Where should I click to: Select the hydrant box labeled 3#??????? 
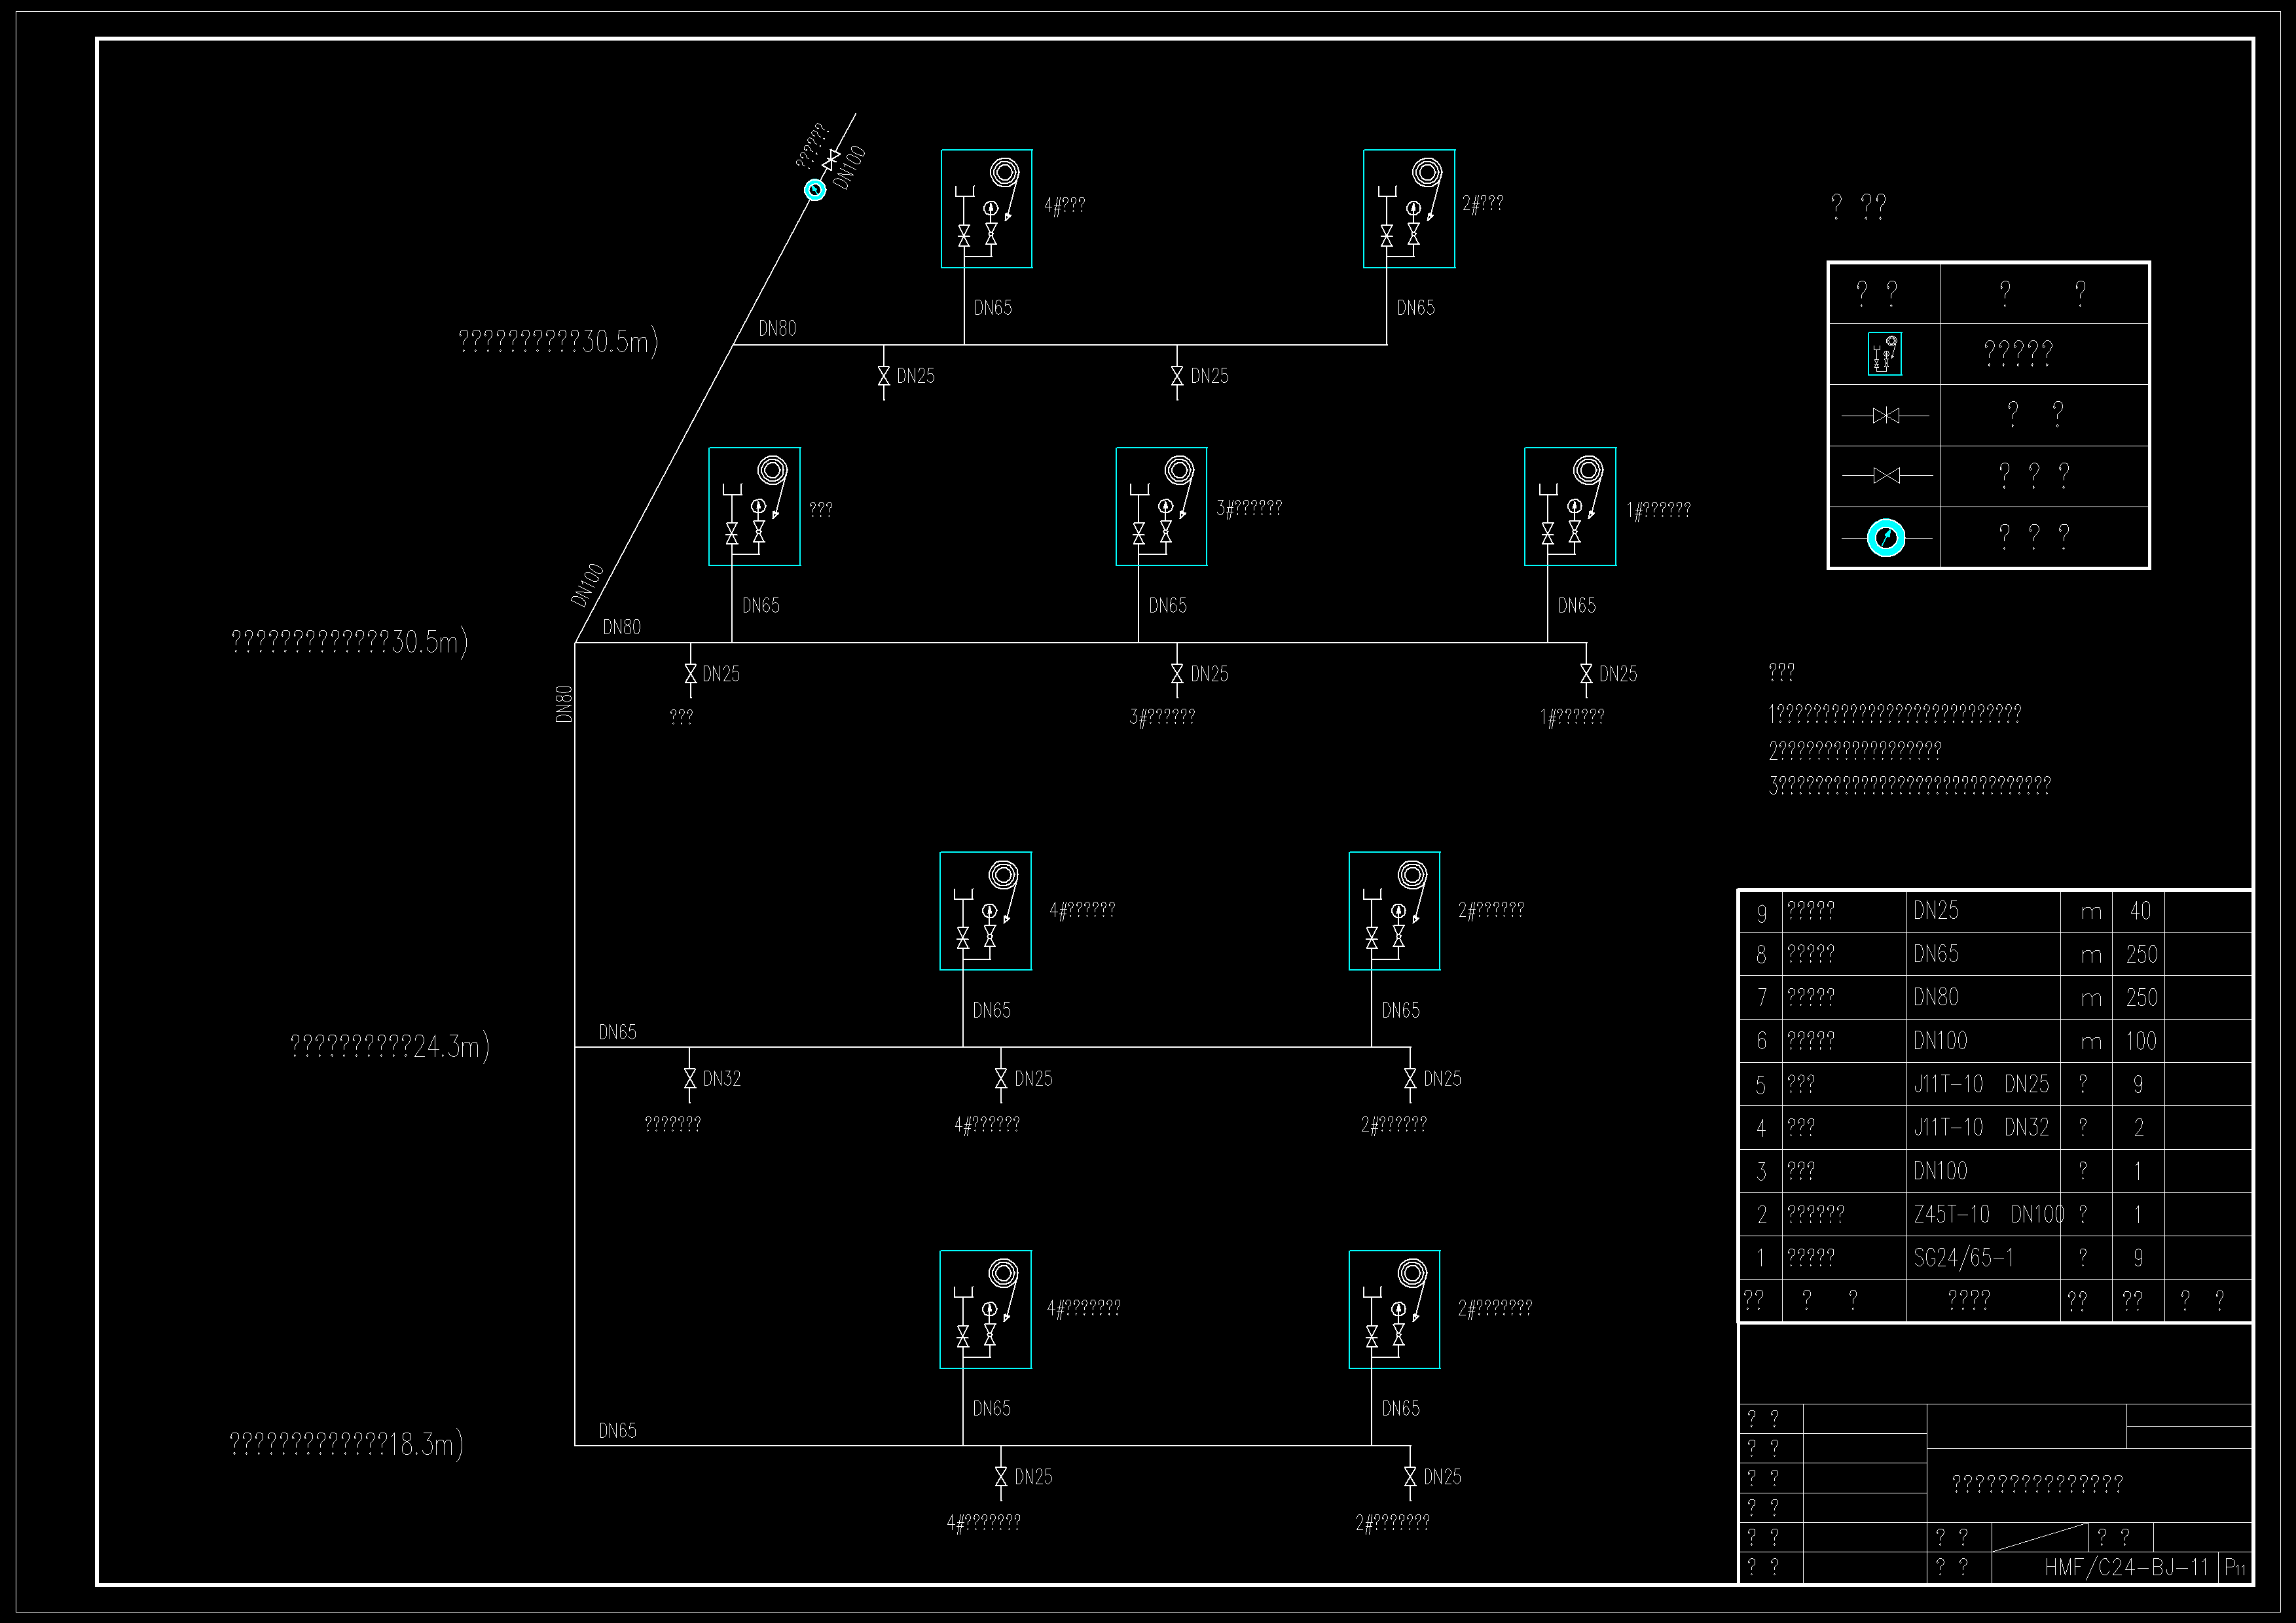tap(1161, 507)
